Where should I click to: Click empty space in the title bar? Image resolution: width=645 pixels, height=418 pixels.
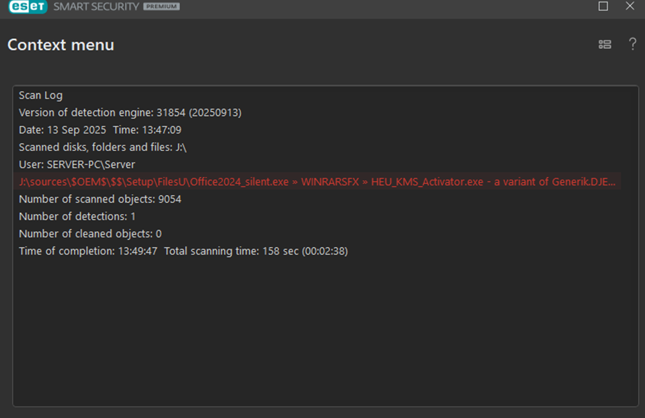387,6
